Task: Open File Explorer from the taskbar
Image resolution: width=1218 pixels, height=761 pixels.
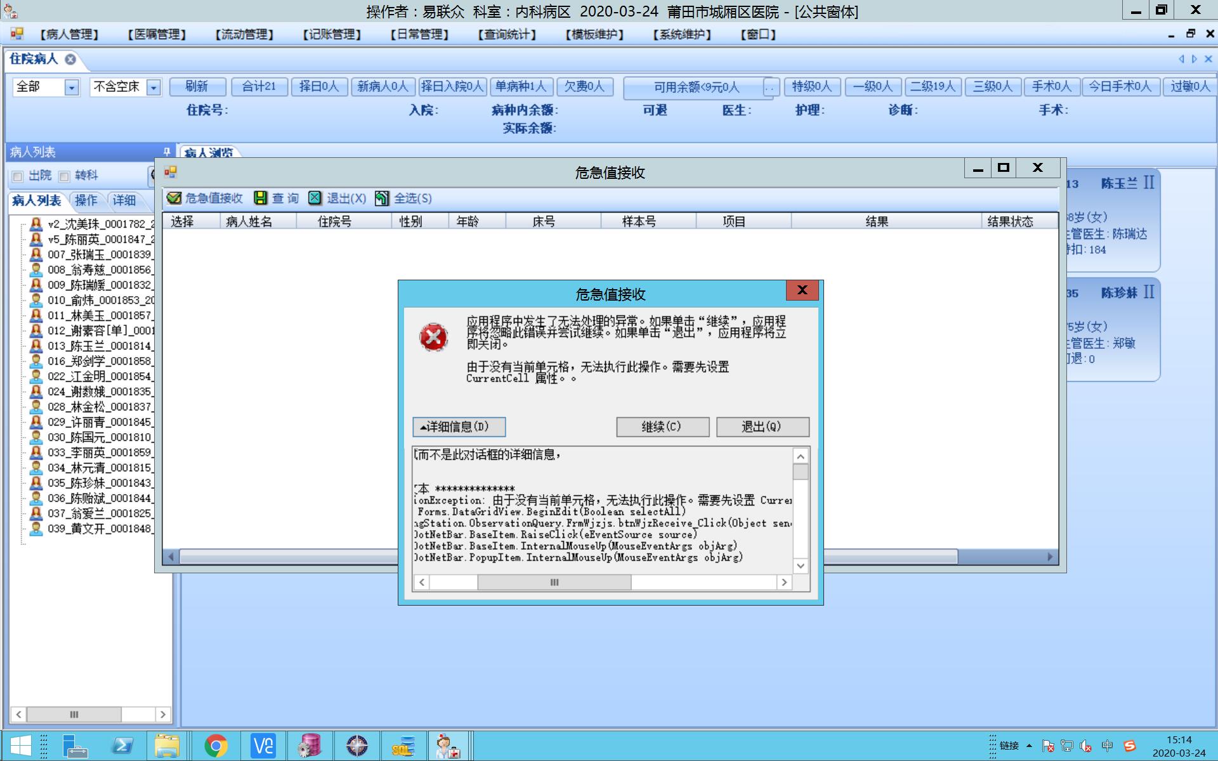Action: point(167,746)
